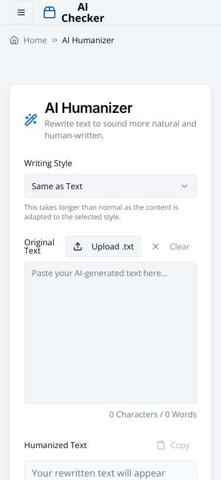
Task: Click the AI Checker site title
Action: (83, 12)
